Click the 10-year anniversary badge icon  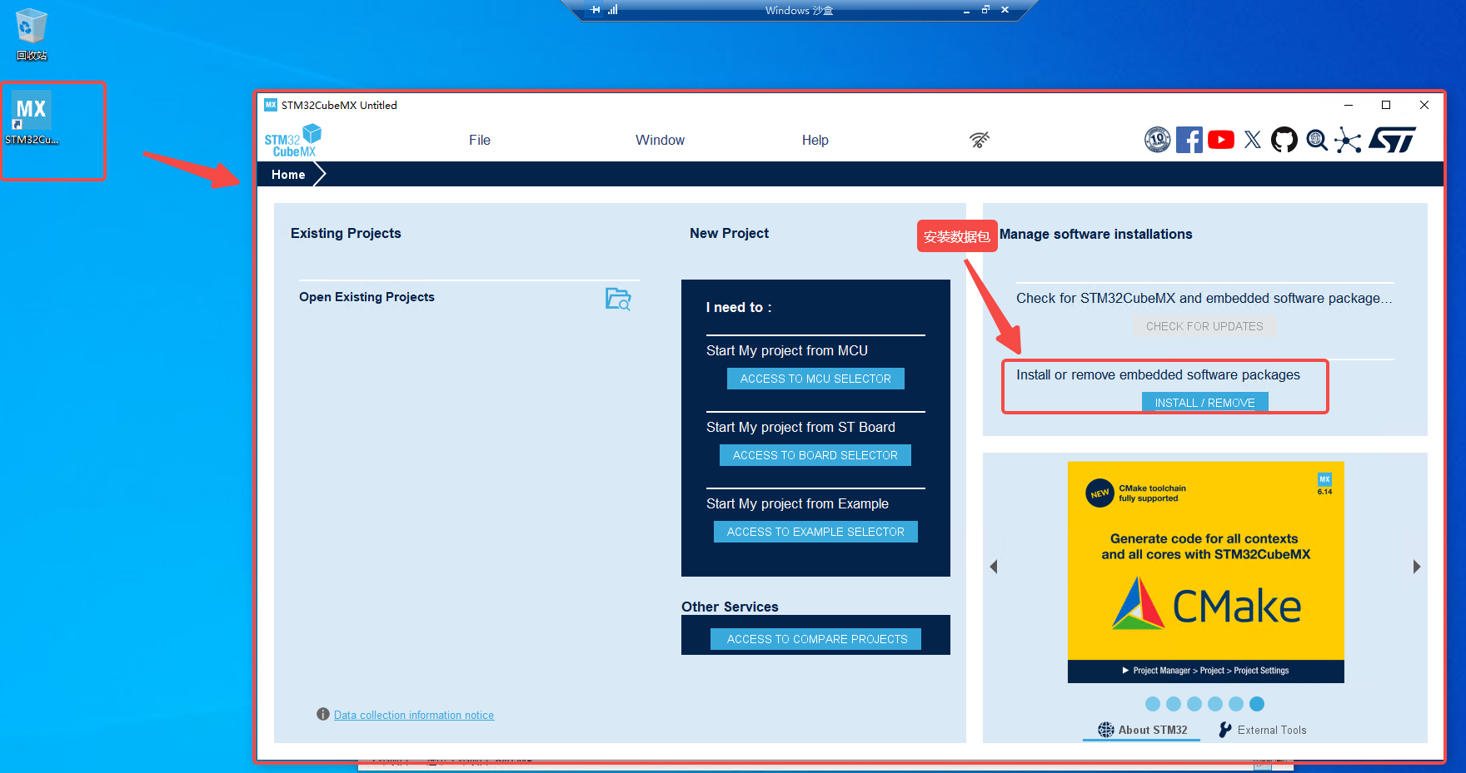tap(1157, 140)
